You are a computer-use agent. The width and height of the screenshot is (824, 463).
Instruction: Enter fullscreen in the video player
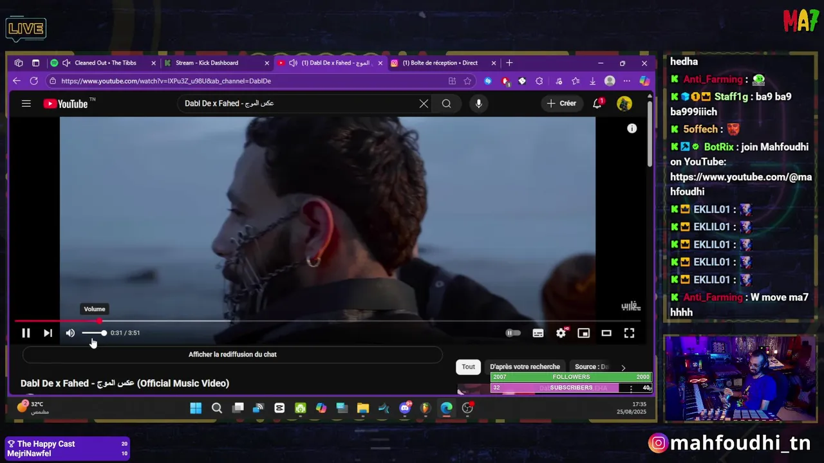pos(629,333)
